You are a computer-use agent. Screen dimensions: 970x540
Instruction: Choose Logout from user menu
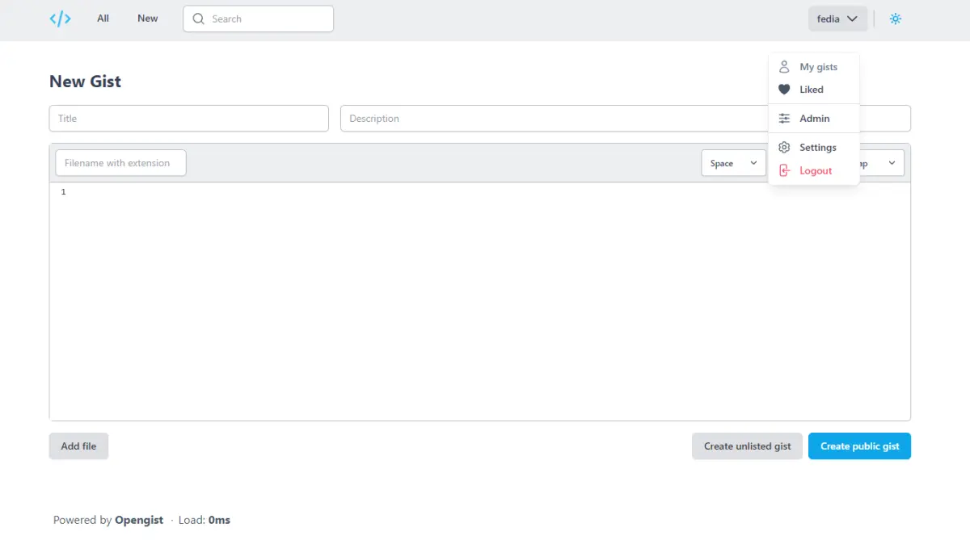pos(814,170)
